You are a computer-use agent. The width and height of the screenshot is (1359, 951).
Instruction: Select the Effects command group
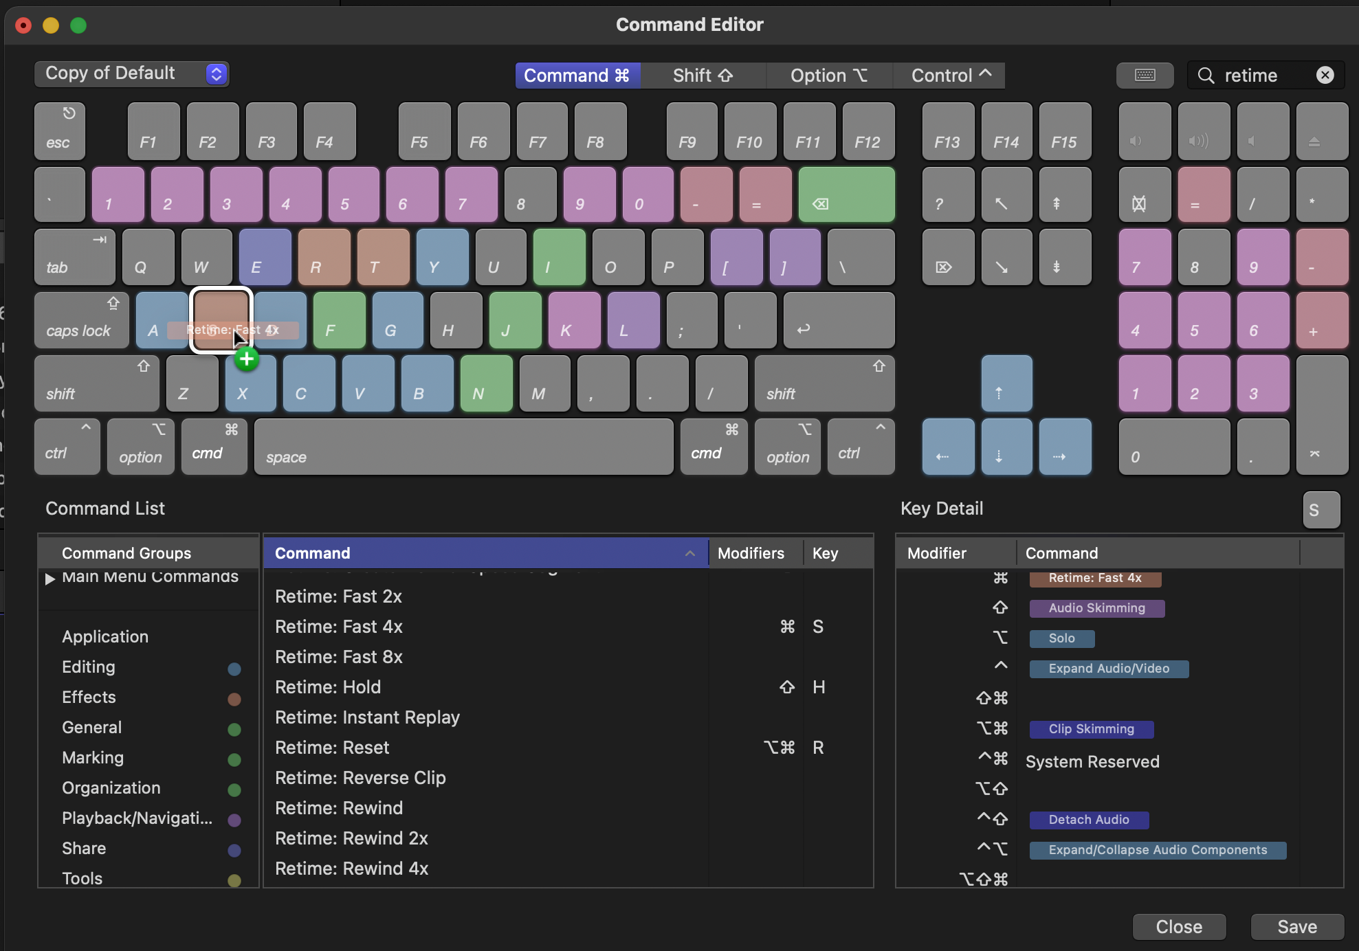pyautogui.click(x=89, y=697)
